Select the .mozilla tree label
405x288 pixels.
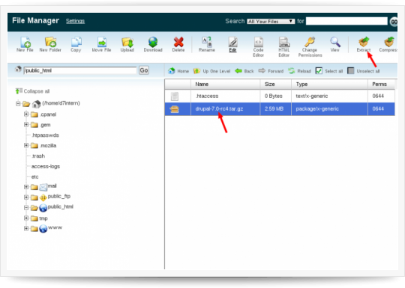tap(48, 146)
